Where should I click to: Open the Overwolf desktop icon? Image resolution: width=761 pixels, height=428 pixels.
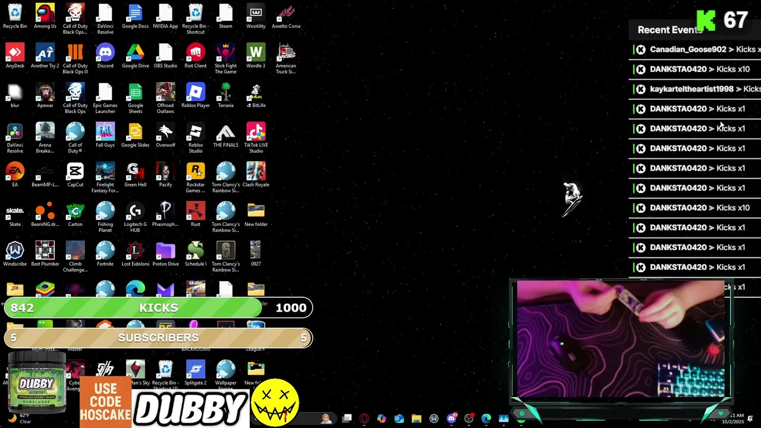coord(165,136)
